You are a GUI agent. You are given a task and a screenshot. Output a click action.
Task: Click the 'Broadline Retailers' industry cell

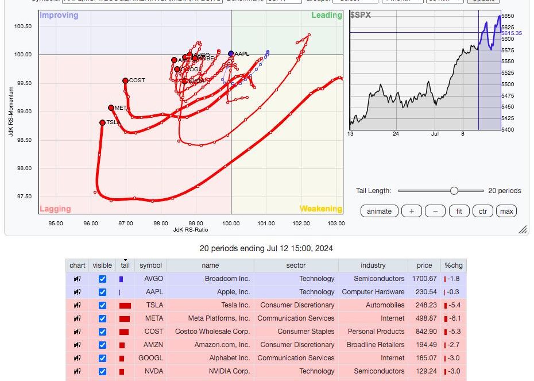(x=376, y=345)
